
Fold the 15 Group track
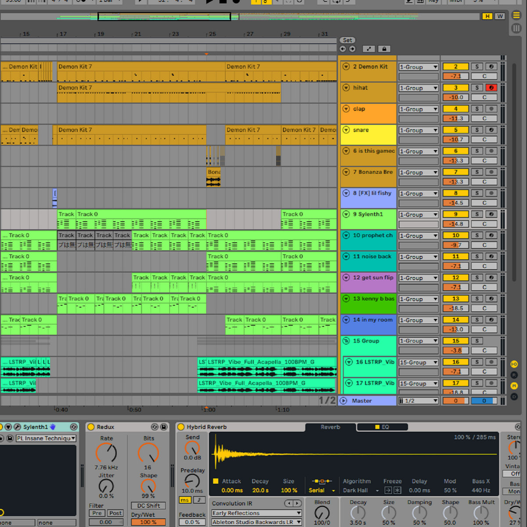(346, 341)
